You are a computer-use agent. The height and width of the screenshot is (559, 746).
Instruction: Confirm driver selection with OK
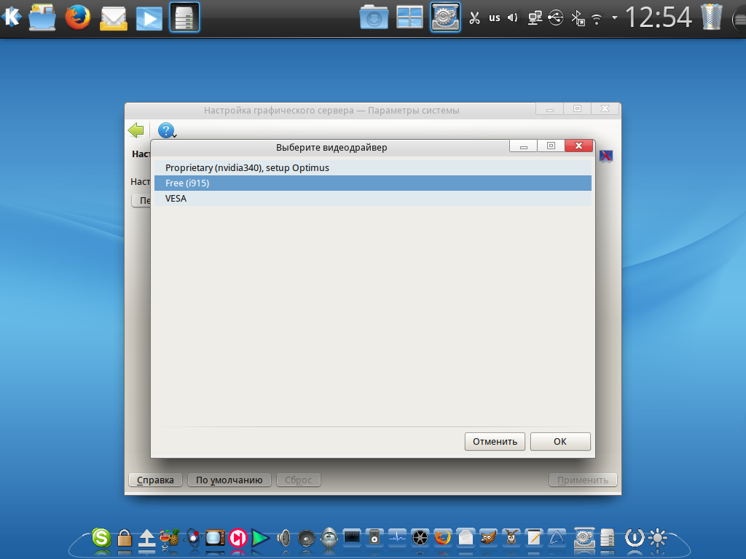point(560,441)
